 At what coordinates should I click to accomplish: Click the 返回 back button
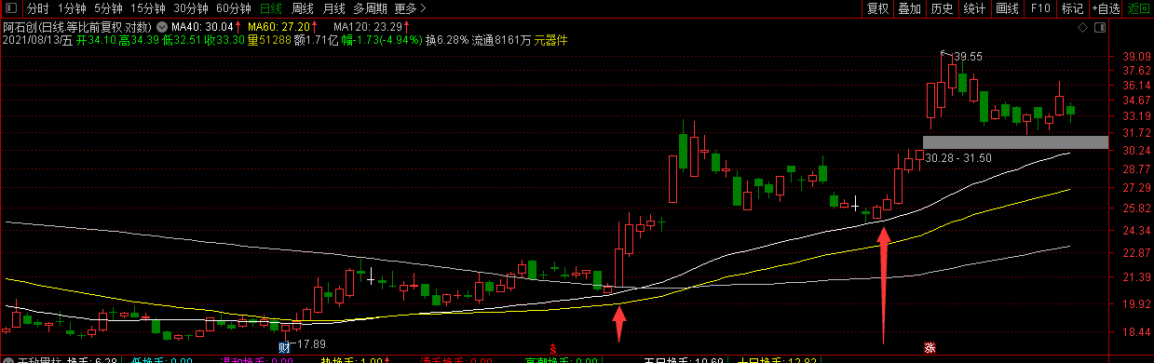point(1139,8)
